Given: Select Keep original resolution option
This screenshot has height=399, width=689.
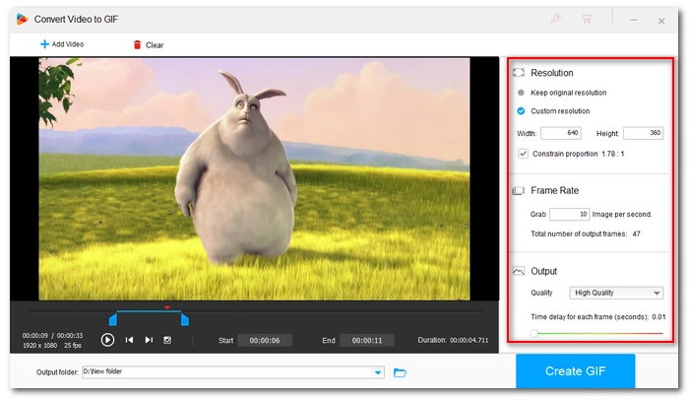Looking at the screenshot, I should (x=563, y=93).
